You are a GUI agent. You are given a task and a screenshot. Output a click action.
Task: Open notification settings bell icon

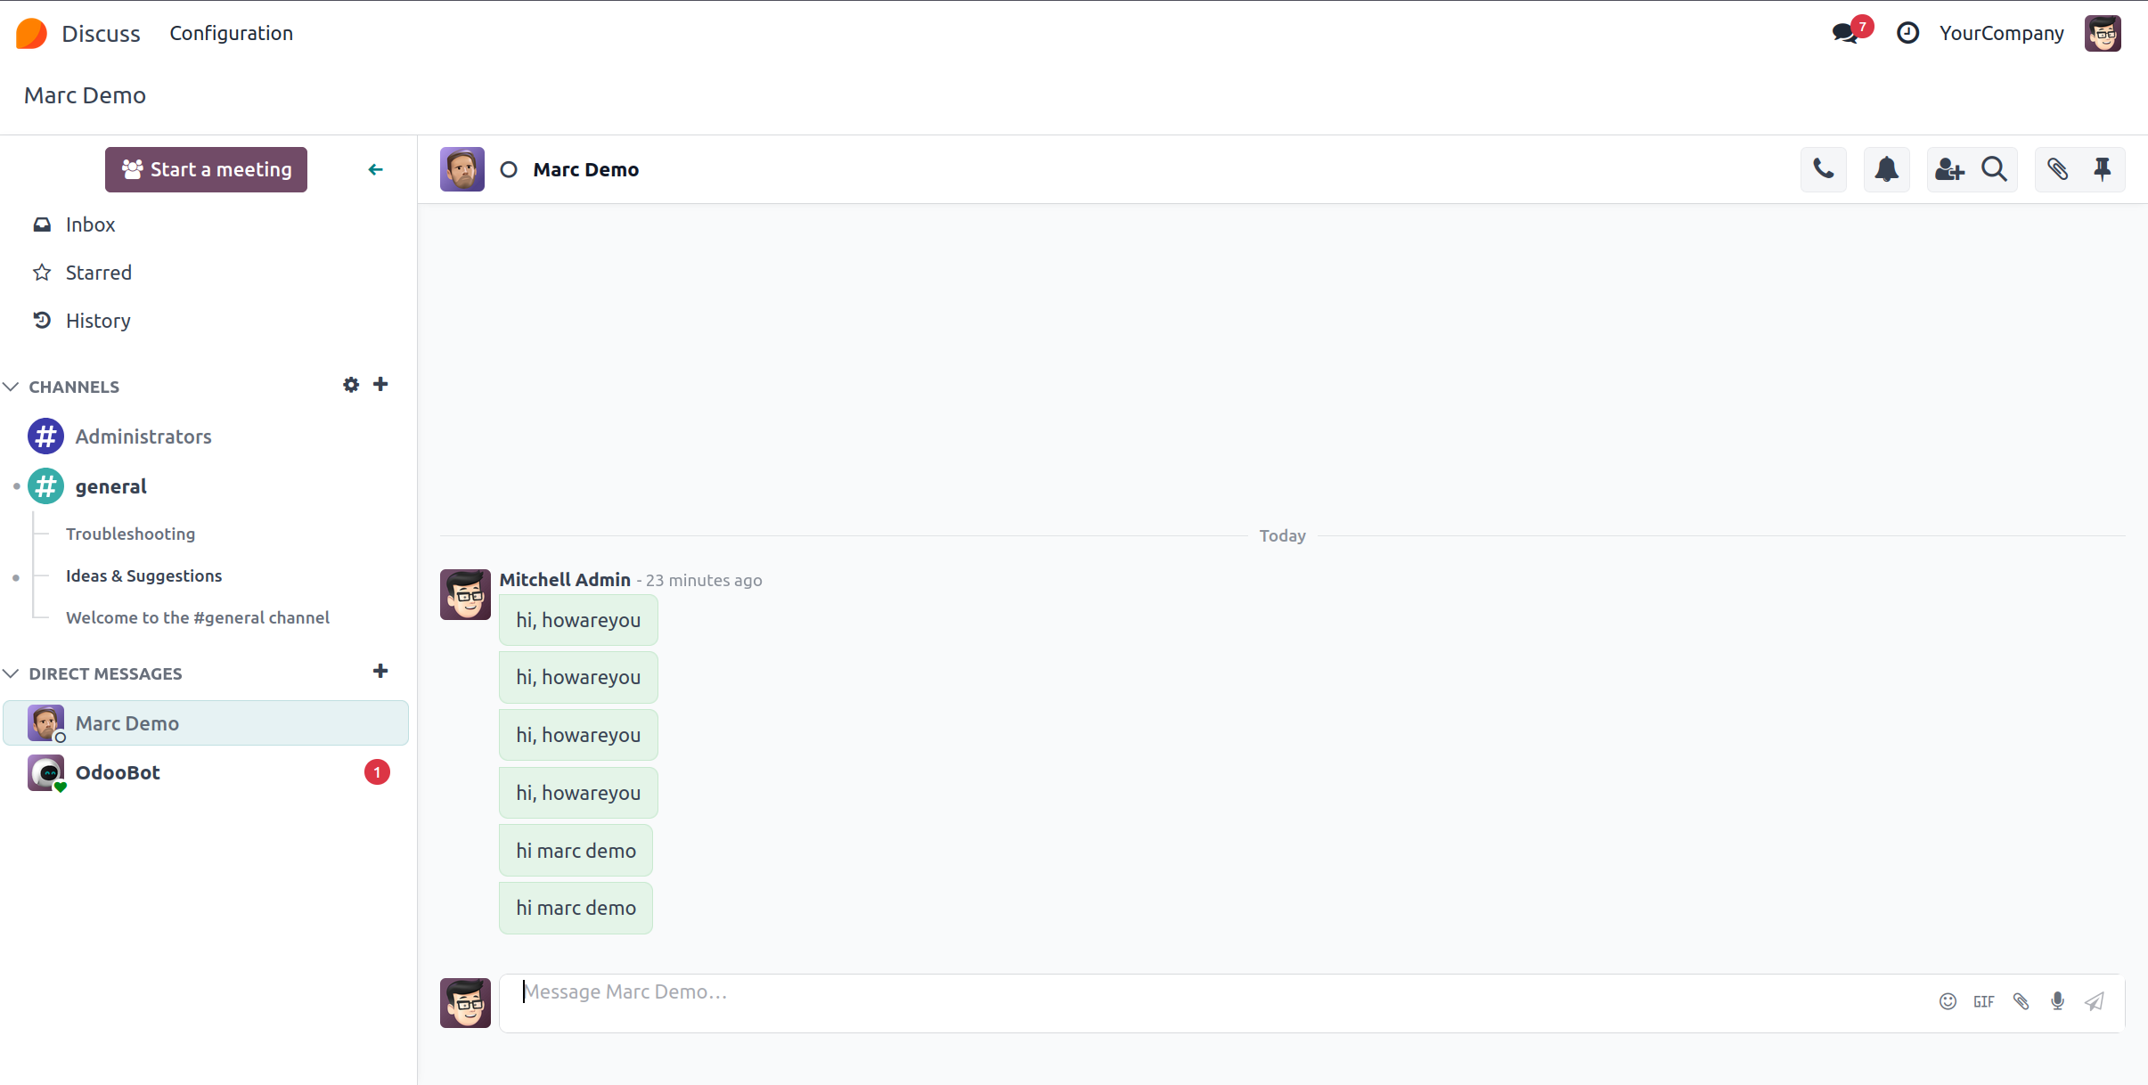pos(1886,169)
